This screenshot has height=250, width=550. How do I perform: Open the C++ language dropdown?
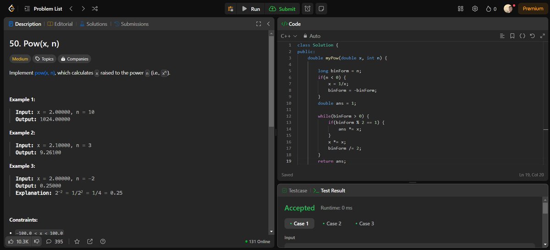pyautogui.click(x=289, y=36)
